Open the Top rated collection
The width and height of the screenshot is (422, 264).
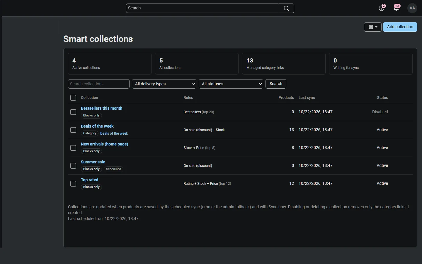pos(89,180)
